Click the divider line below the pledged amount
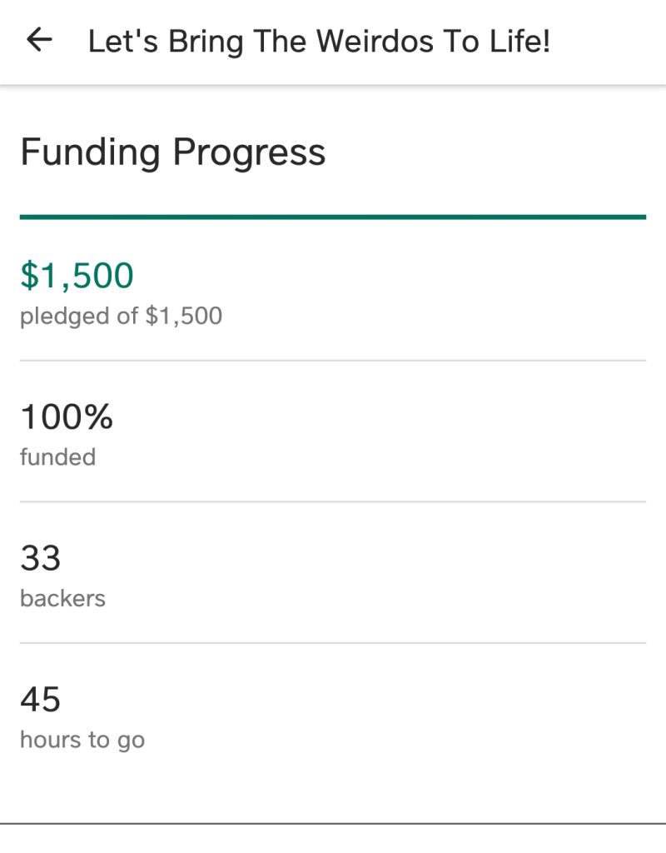 pyautogui.click(x=333, y=361)
